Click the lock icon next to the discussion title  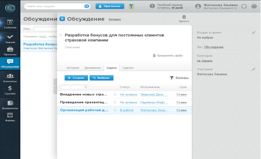(x=61, y=35)
